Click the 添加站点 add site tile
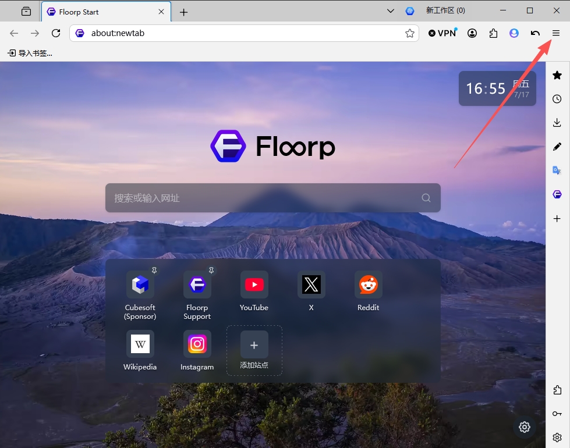Image resolution: width=570 pixels, height=448 pixels. point(254,350)
